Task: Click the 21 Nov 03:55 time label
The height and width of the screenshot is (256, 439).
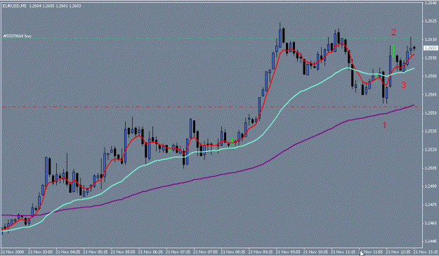Action: tap(41, 252)
